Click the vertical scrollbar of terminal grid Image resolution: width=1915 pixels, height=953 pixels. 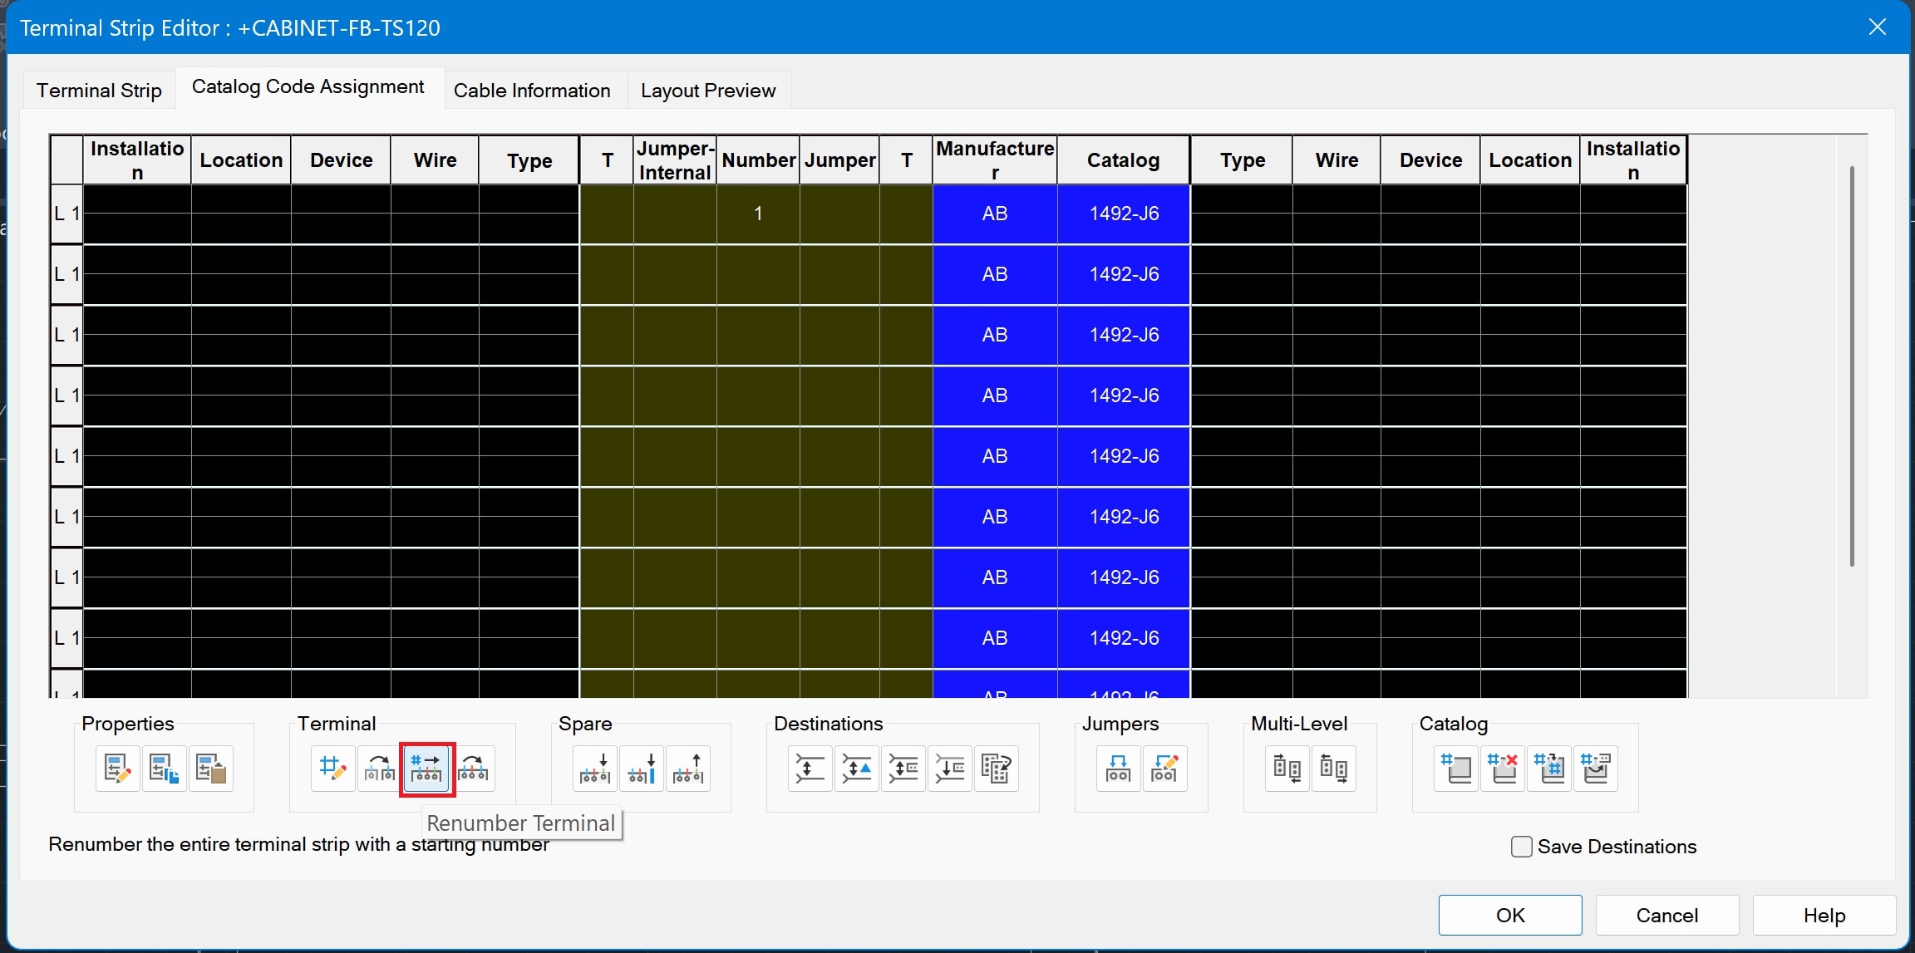click(x=1852, y=366)
